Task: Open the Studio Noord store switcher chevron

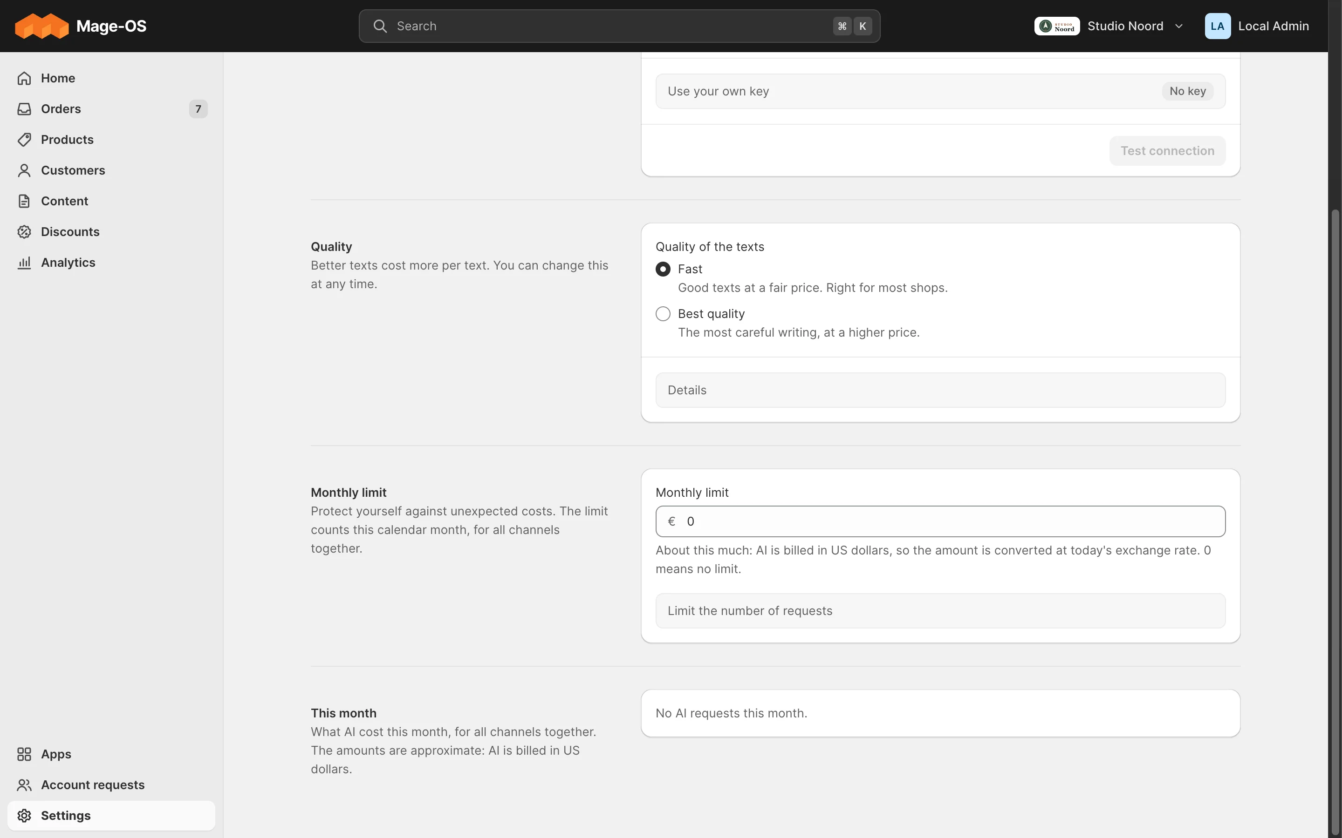Action: (x=1178, y=26)
